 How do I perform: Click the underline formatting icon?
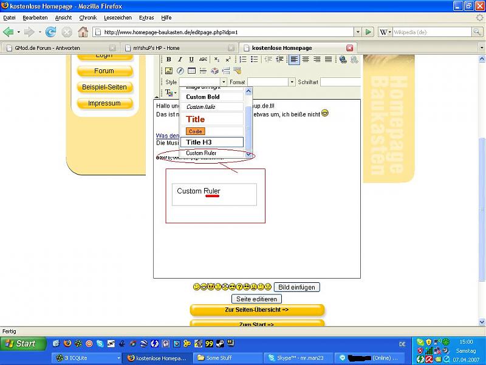191,60
